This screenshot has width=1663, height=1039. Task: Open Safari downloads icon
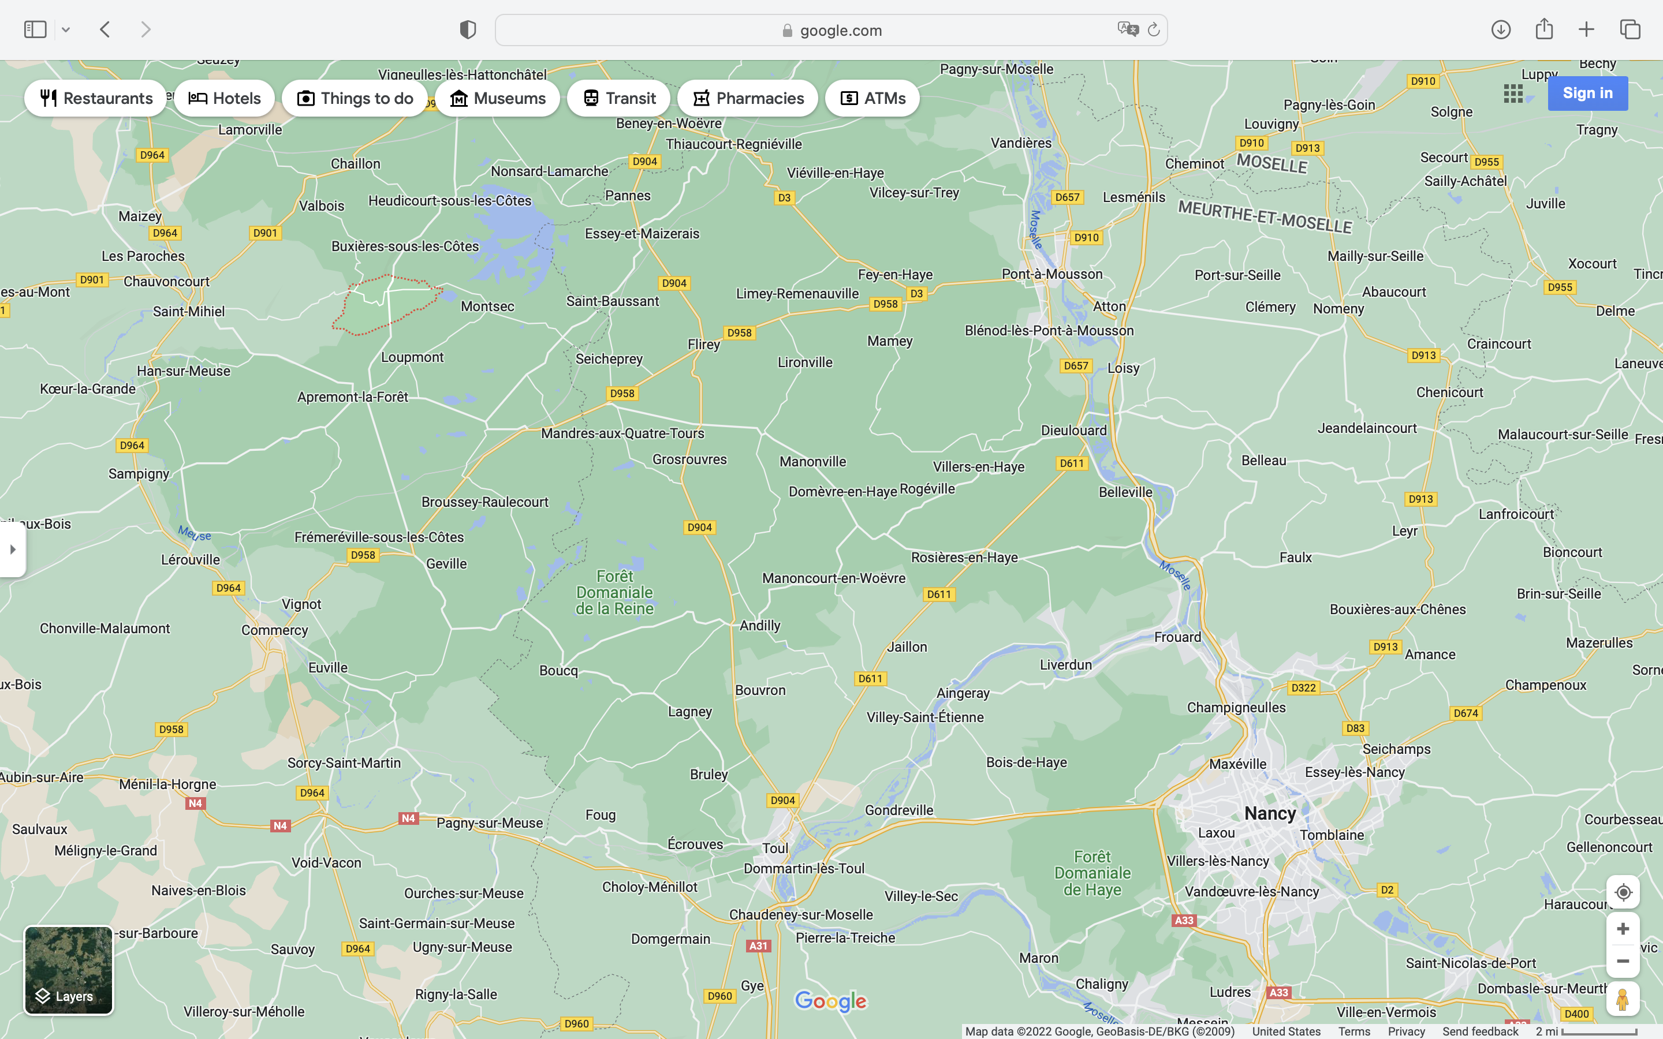click(x=1501, y=29)
